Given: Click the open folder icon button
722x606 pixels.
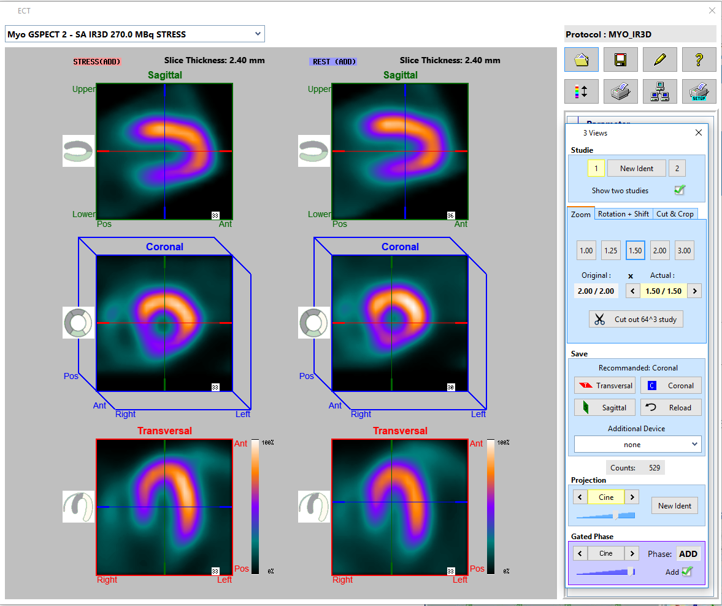Looking at the screenshot, I should coord(581,59).
